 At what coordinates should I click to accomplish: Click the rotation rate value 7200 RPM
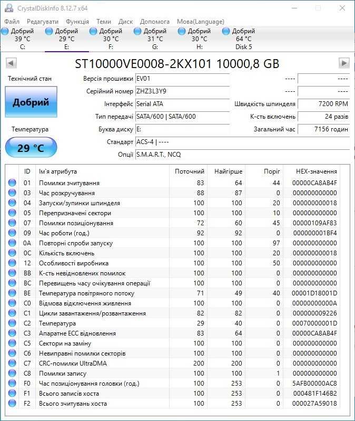[x=323, y=104]
